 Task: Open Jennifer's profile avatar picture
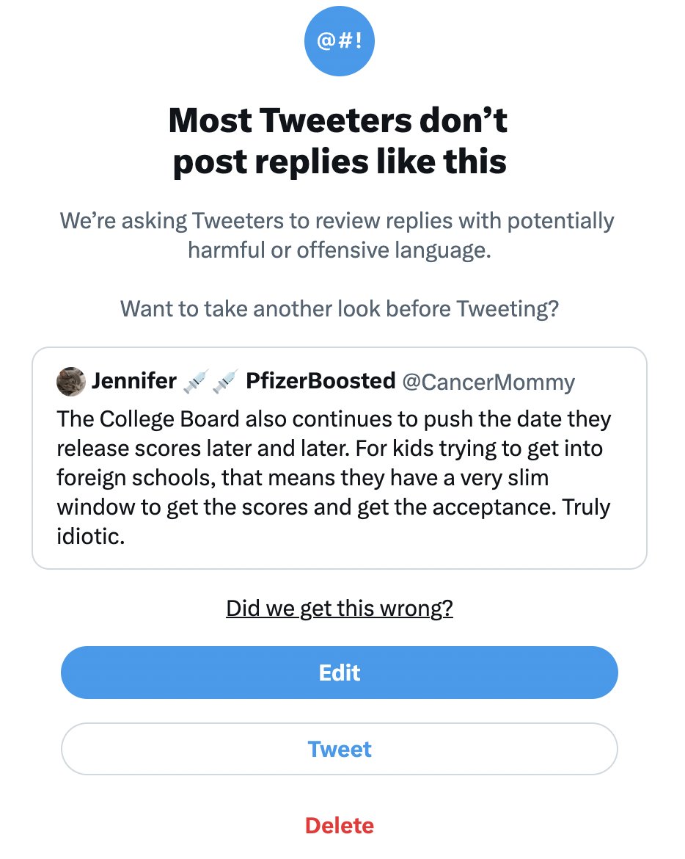[x=71, y=381]
